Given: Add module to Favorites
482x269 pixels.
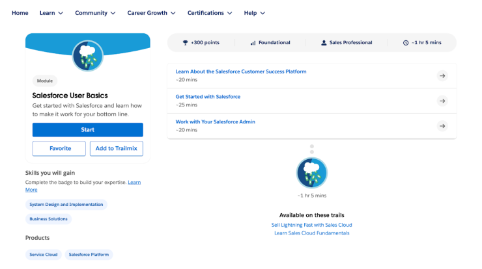Looking at the screenshot, I should click(x=59, y=149).
